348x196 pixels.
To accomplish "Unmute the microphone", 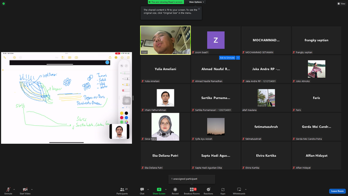I will [8, 191].
